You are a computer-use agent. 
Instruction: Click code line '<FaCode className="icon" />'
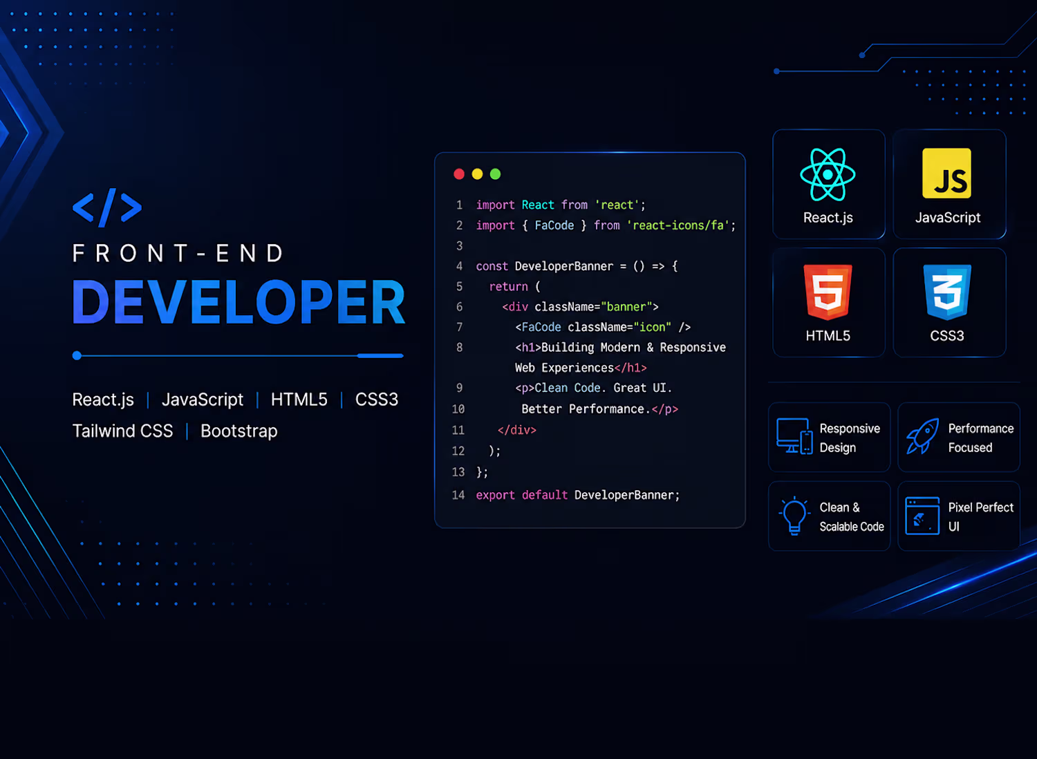[x=603, y=327]
